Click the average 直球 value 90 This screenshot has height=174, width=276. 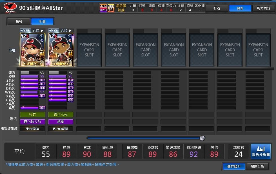click(87, 154)
